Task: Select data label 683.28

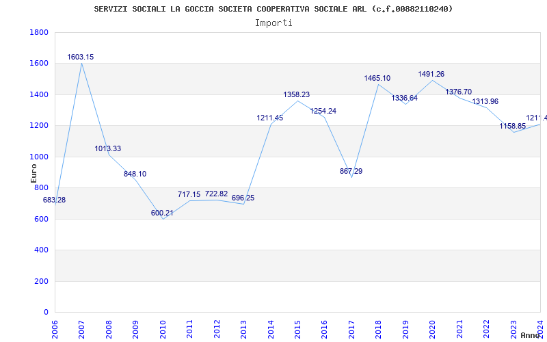Action: 55,200
